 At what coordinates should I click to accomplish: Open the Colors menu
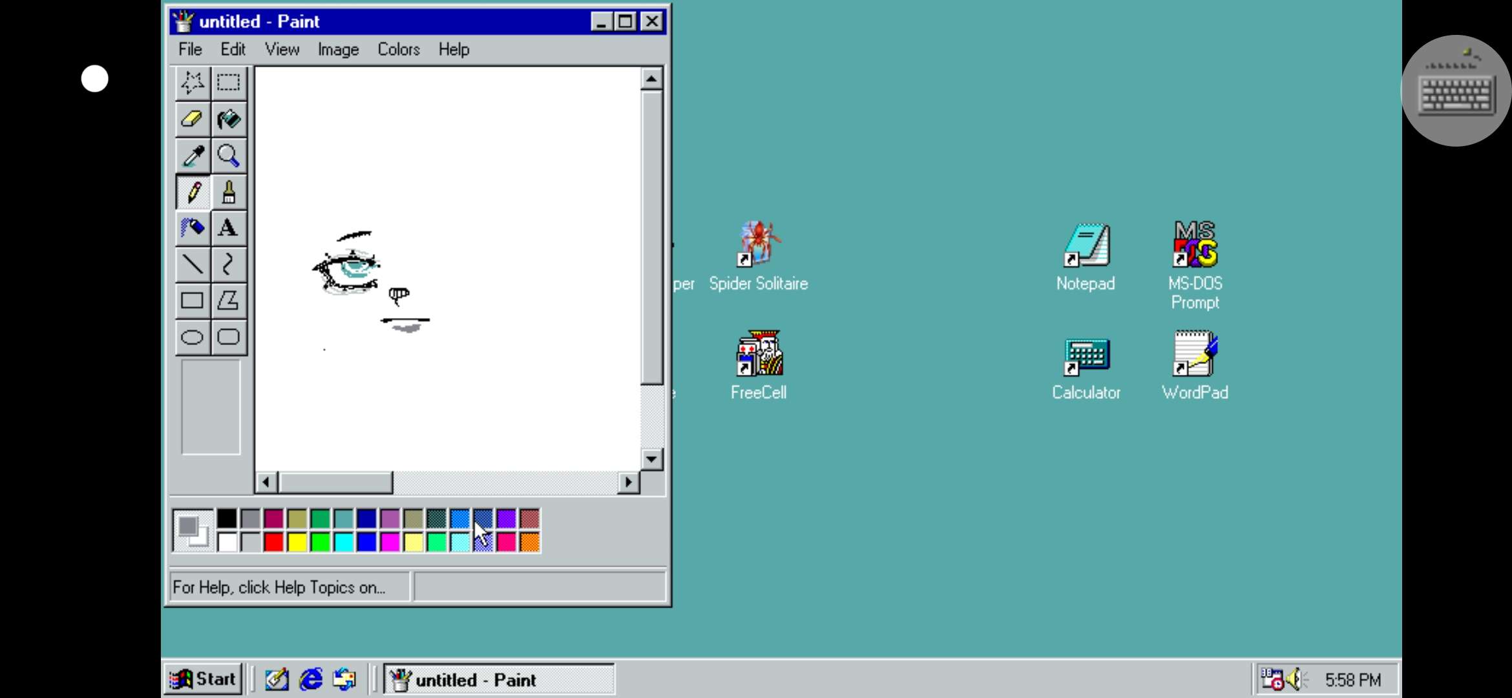pos(399,50)
